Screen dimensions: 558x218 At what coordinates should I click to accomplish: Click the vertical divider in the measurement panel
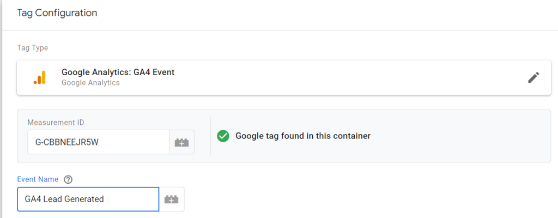(x=210, y=136)
